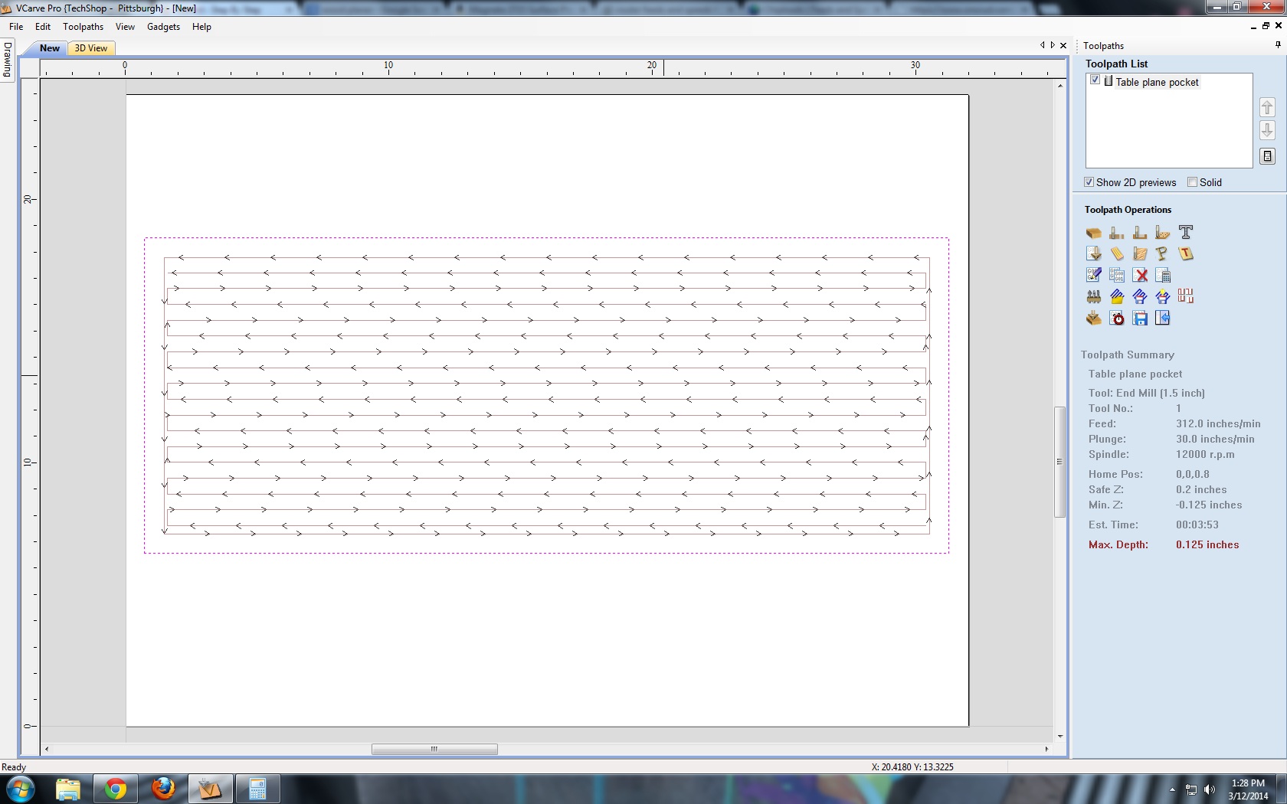This screenshot has width=1287, height=804.
Task: Open the File menu
Action: 16,27
